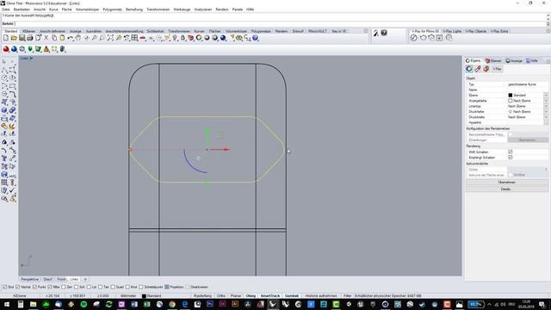Viewport: 551px width, 310px height.
Task: Open the Spotify icon in taskbar
Action: (84, 304)
